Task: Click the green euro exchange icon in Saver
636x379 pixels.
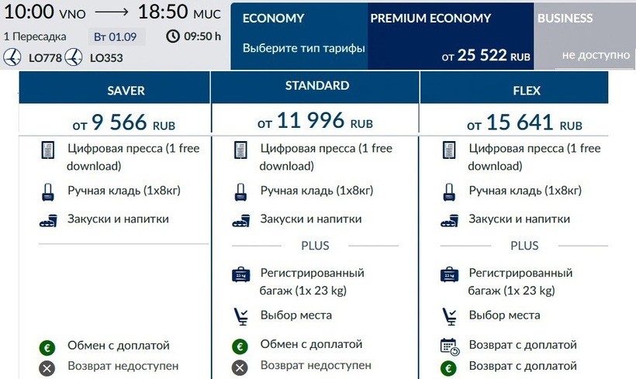Action: [x=47, y=346]
